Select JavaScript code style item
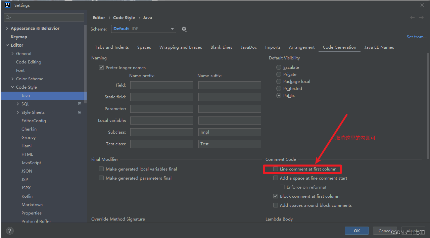 click(x=31, y=162)
